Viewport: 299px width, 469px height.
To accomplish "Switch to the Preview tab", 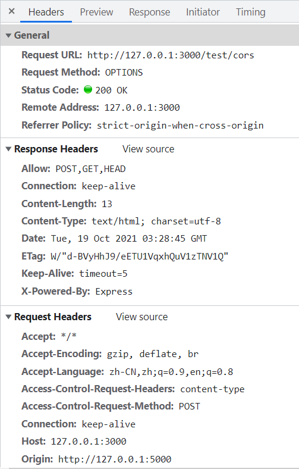I will (x=96, y=12).
